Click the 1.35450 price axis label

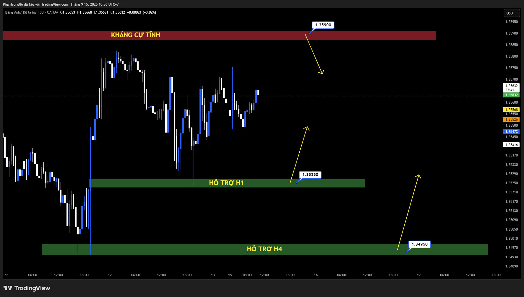512,137
